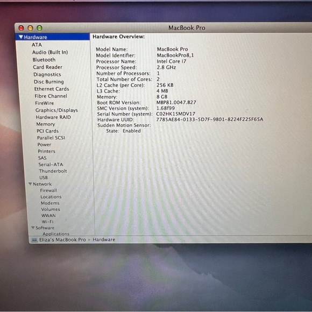Open Serial-ATA entry
Viewport: 312px width, 312px height.
tap(51, 165)
